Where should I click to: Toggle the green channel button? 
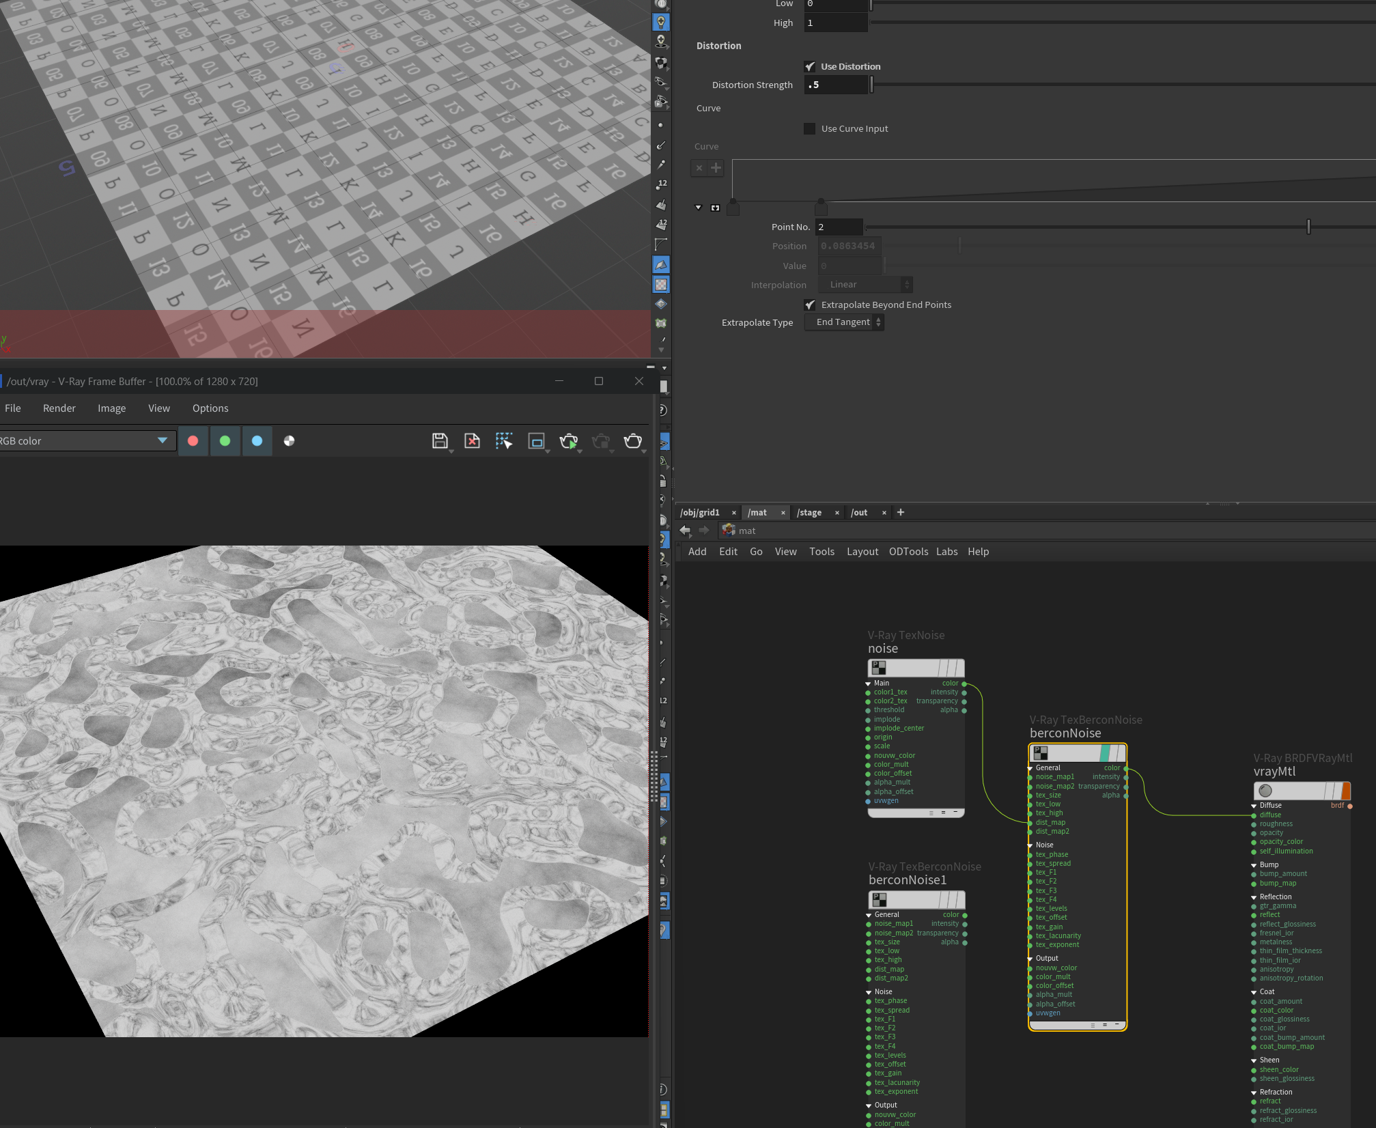(225, 441)
